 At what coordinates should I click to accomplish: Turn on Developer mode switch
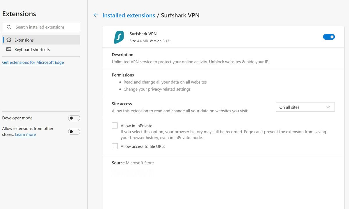click(x=74, y=118)
